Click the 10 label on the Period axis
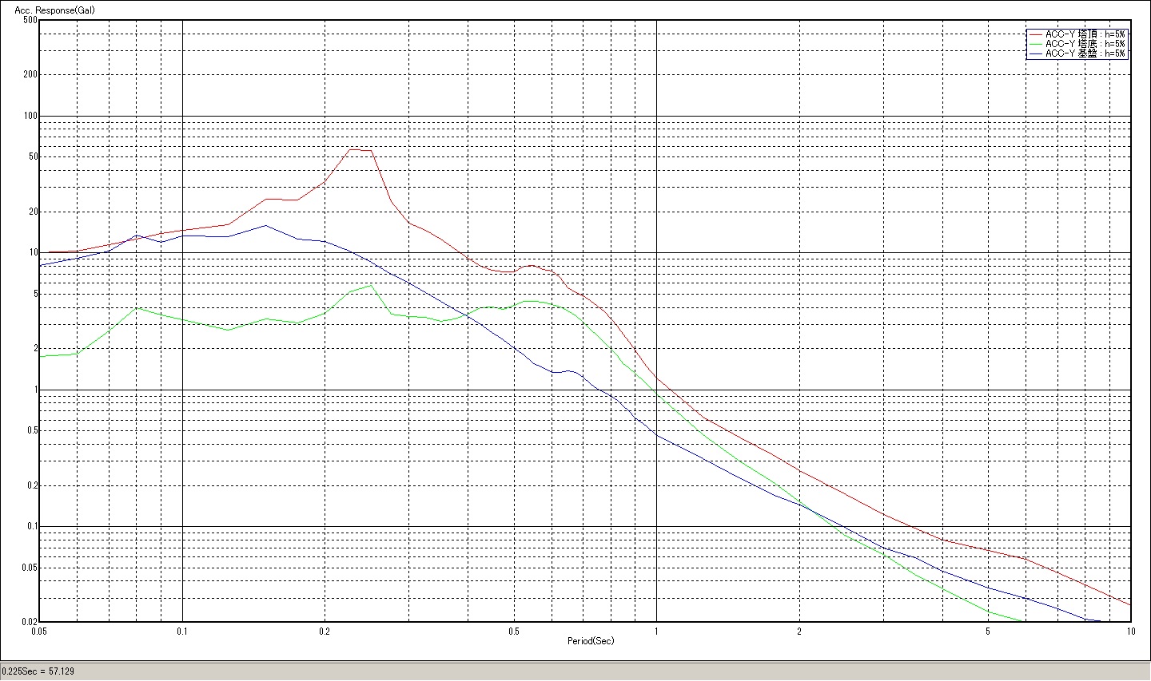 coord(1130,631)
